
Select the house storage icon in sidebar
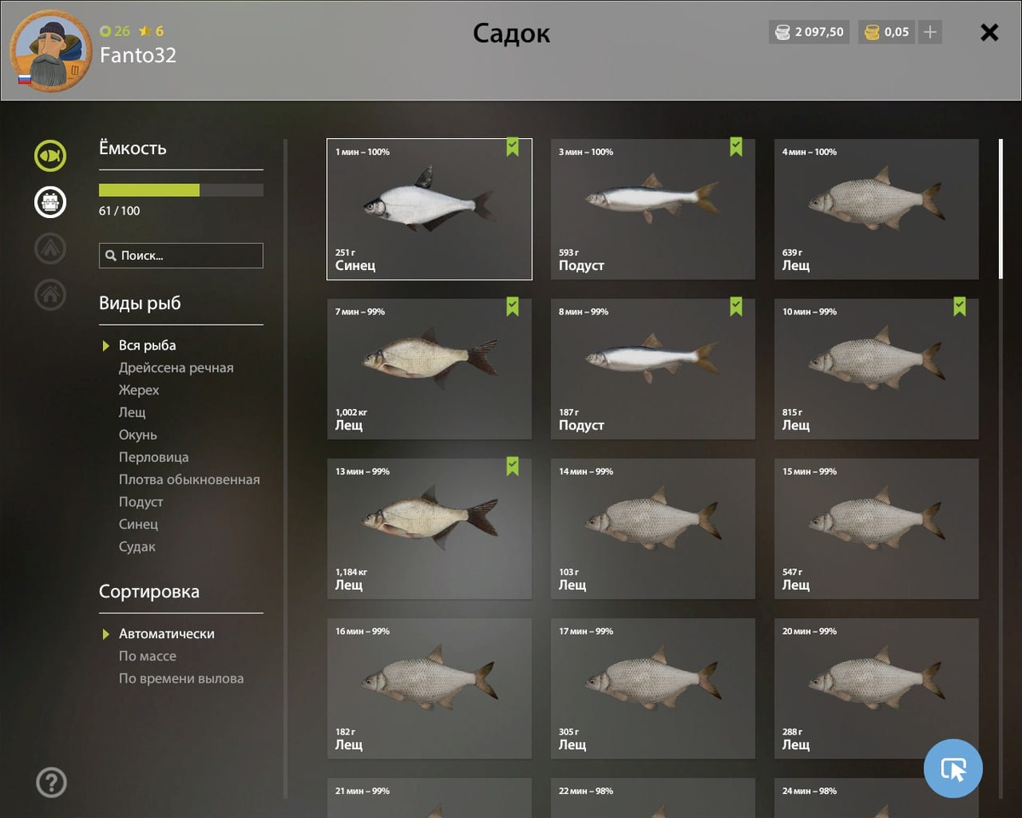pyautogui.click(x=50, y=294)
